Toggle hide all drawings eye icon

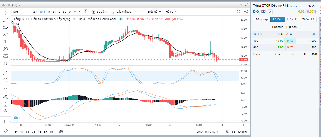pos(5,111)
